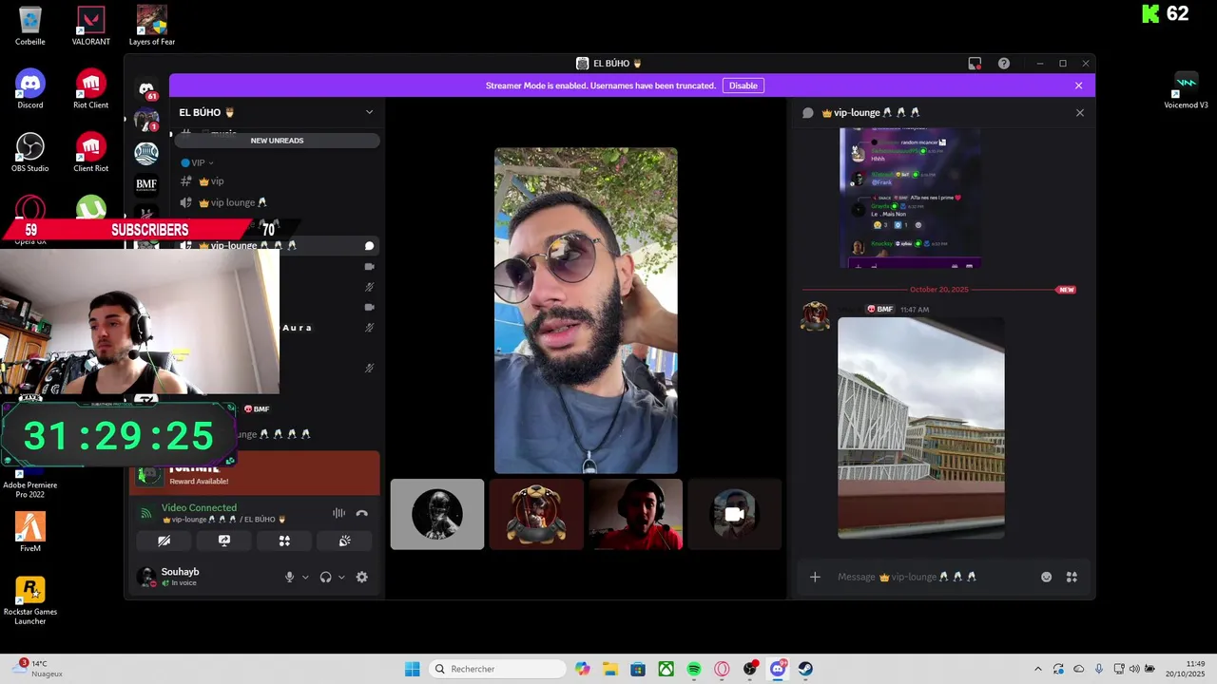This screenshot has height=684, width=1217.
Task: Mute the microphone in user panel
Action: pos(289,577)
